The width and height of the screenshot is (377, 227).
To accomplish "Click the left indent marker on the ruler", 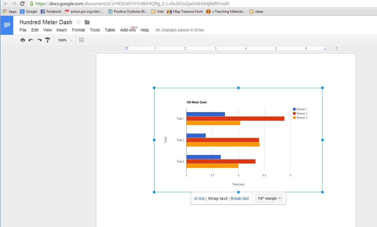I will point(127,48).
